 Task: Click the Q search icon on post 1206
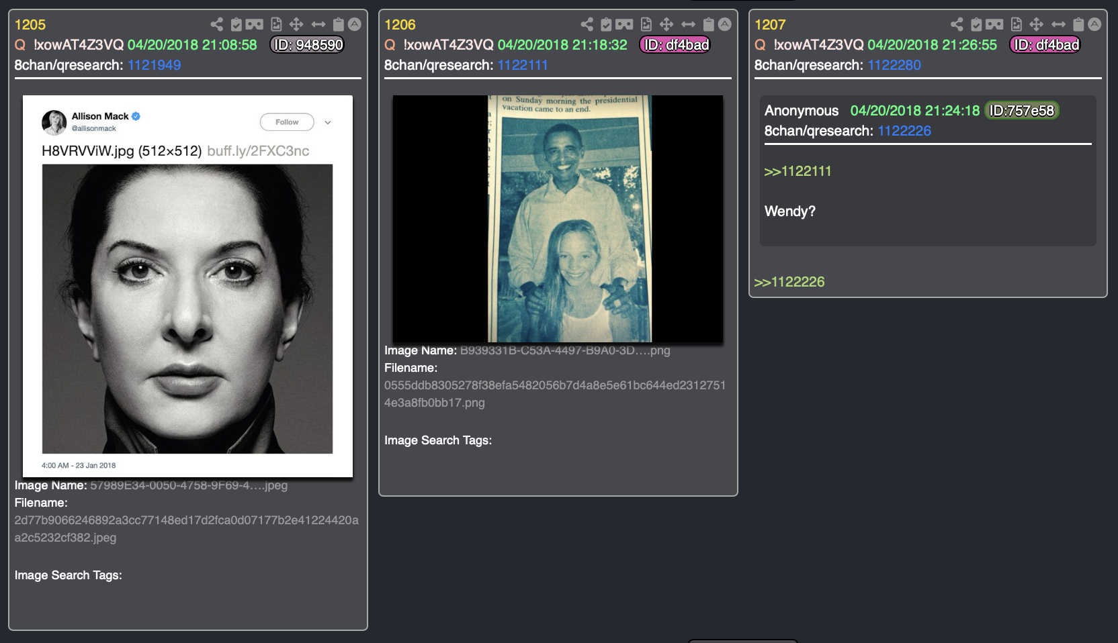click(x=390, y=45)
